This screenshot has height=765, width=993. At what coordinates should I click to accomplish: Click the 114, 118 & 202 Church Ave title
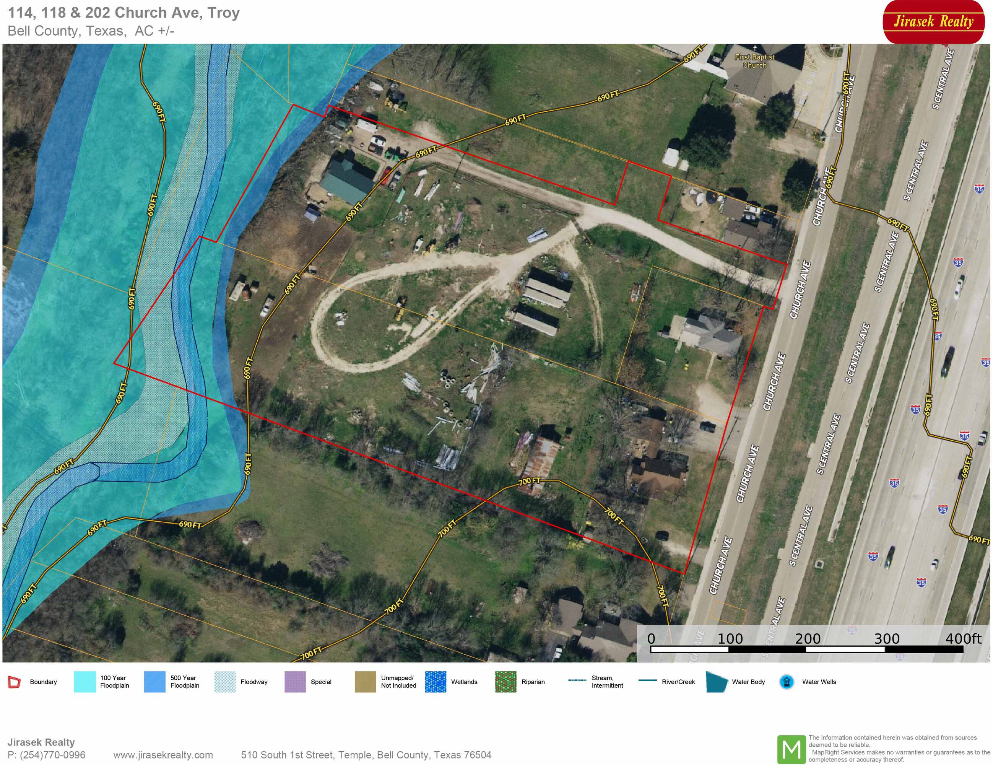[124, 13]
